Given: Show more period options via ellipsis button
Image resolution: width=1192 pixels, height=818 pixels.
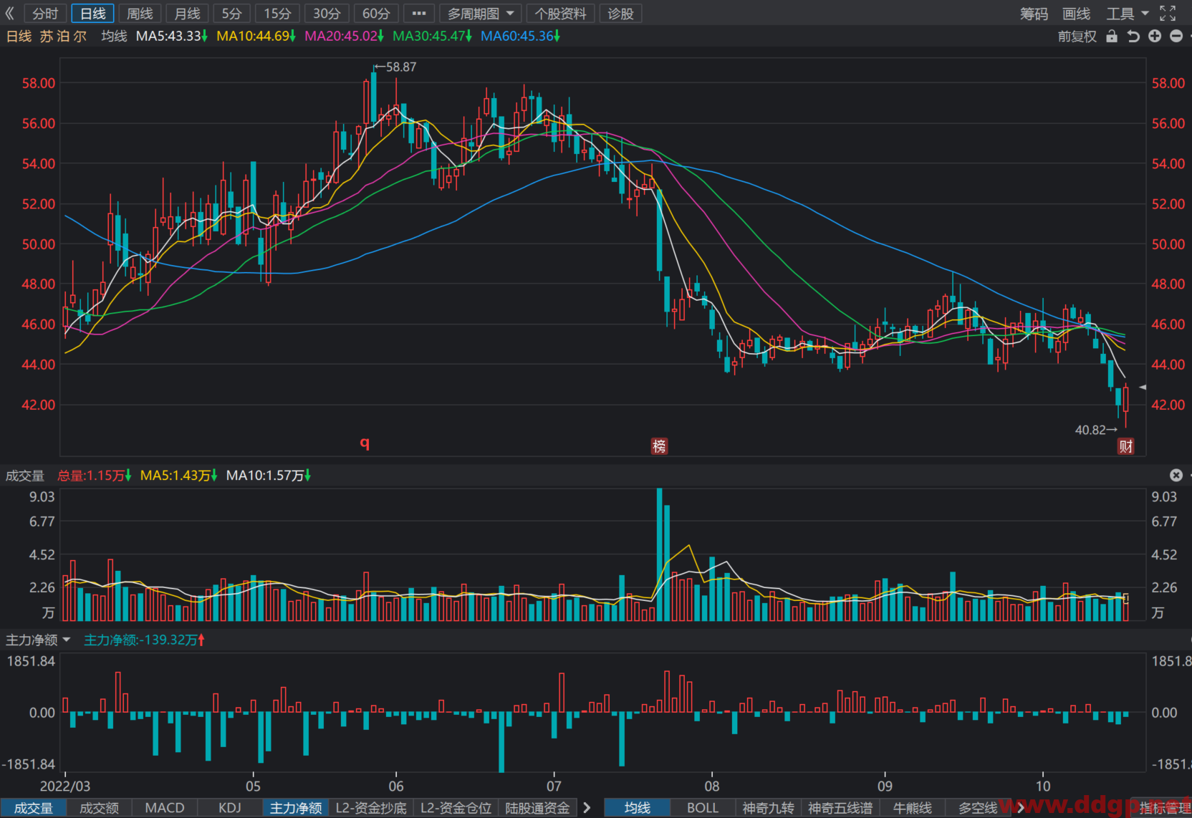Looking at the screenshot, I should point(419,14).
